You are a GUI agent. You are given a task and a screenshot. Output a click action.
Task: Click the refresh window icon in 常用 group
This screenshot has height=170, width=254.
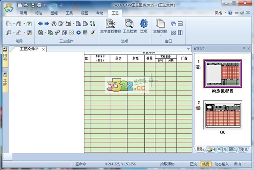[29, 24]
